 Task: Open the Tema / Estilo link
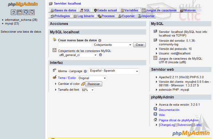tap(67, 78)
